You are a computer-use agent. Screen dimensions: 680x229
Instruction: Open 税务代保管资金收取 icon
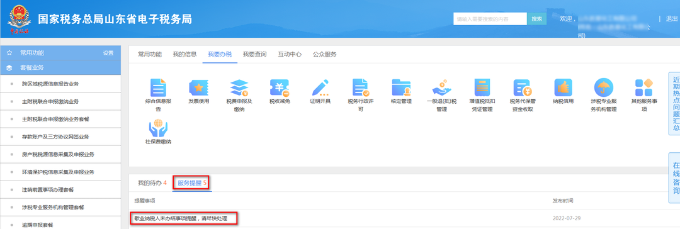click(523, 87)
